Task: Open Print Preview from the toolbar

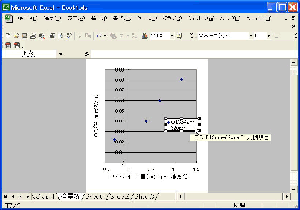Action: 60,36
